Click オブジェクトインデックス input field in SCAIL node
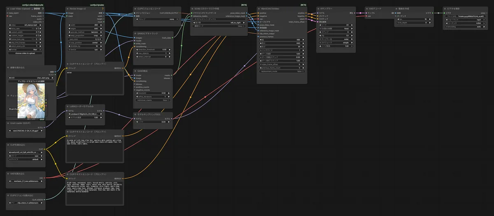Screen dimensions: 494x216 tap(219, 19)
